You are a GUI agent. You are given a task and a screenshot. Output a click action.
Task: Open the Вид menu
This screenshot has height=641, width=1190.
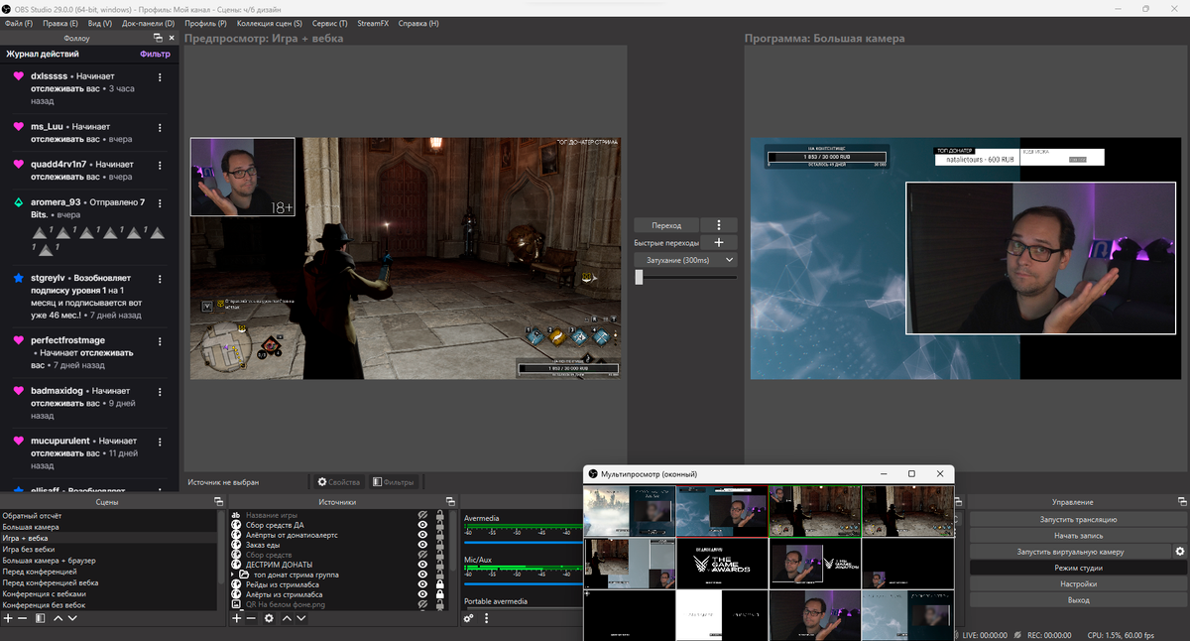point(99,23)
